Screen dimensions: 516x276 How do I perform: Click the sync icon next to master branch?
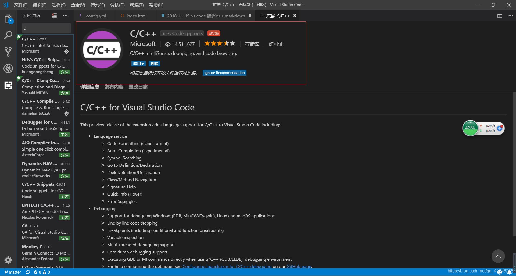[x=28, y=272]
